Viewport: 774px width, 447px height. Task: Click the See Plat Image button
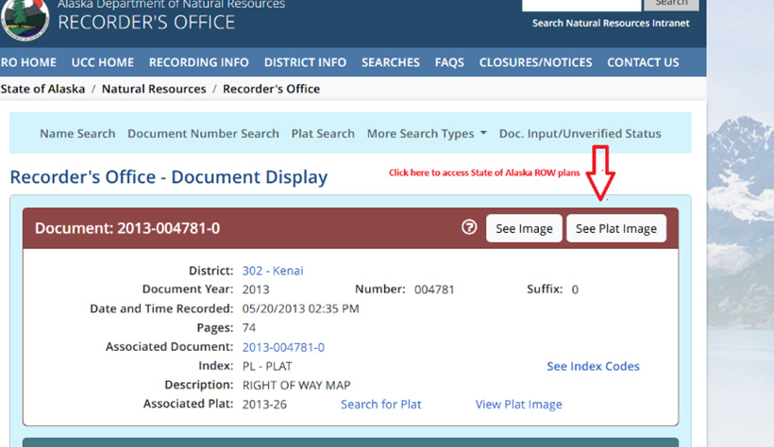[x=616, y=228]
